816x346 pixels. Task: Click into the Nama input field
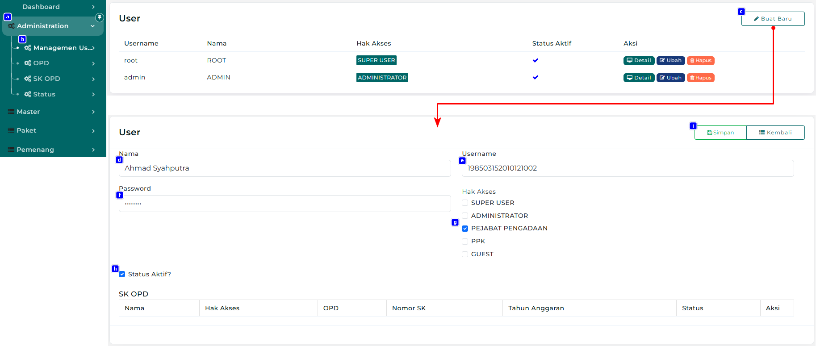tap(285, 168)
